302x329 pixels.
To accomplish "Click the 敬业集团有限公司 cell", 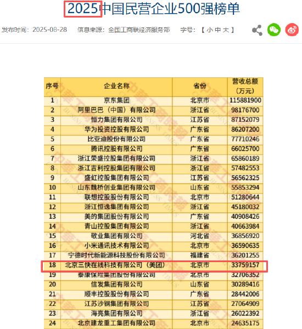I will 116,236.
